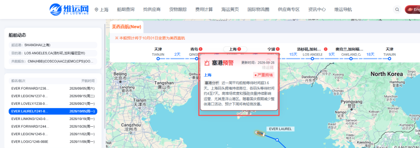
Task: Click the 上海 link in congestion popup
Action: point(208,75)
